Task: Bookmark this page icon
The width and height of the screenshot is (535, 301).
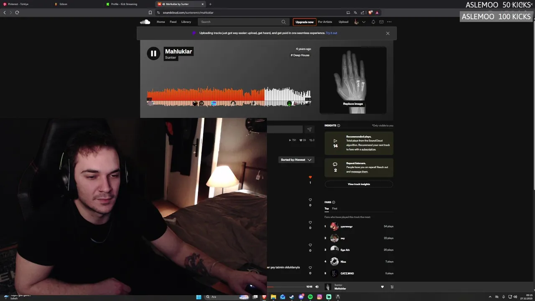Action: (150, 13)
